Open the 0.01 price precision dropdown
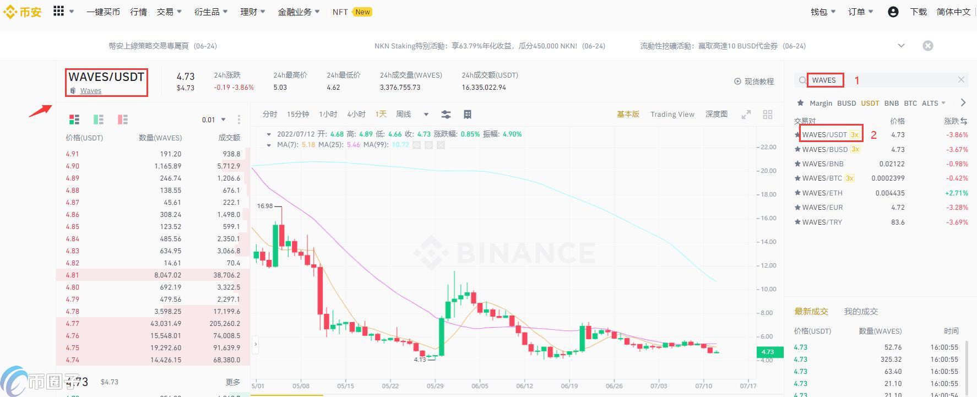The width and height of the screenshot is (977, 397). pyautogui.click(x=214, y=119)
